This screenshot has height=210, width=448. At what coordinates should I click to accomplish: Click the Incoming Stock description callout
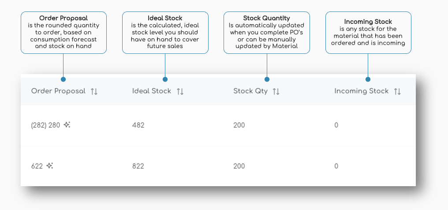click(368, 33)
